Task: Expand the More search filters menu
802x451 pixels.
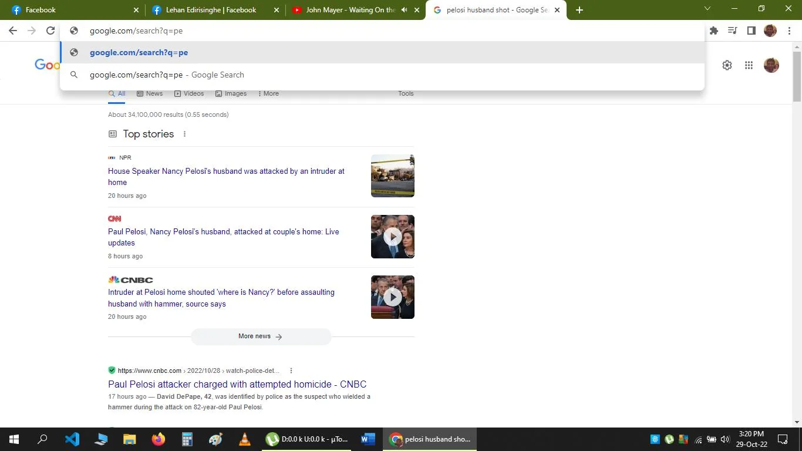Action: tap(268, 93)
